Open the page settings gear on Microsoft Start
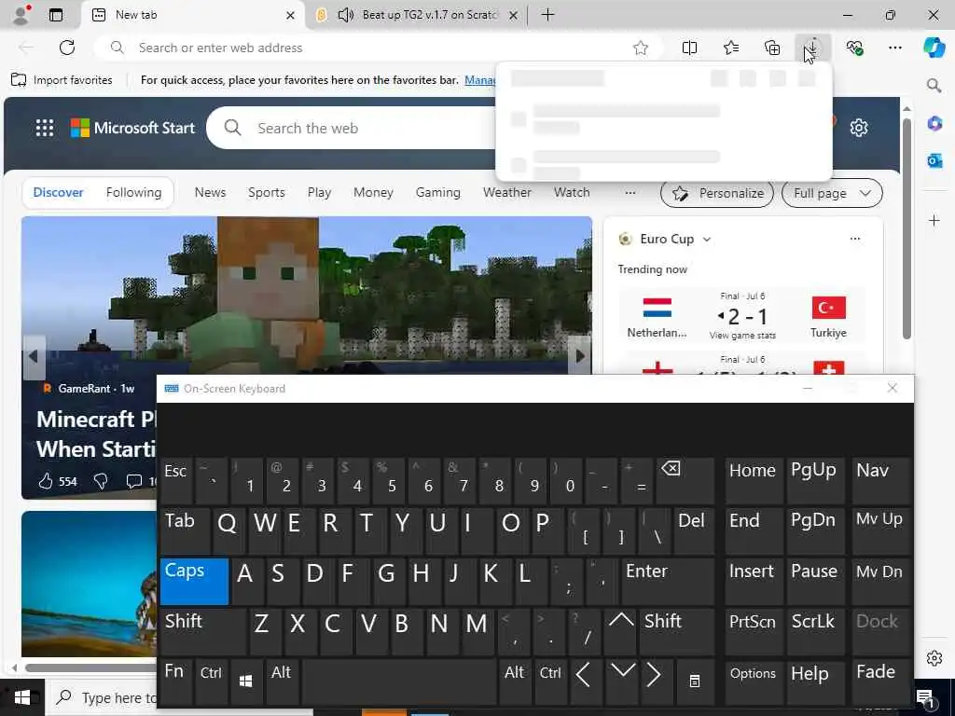This screenshot has width=955, height=716. 859,128
